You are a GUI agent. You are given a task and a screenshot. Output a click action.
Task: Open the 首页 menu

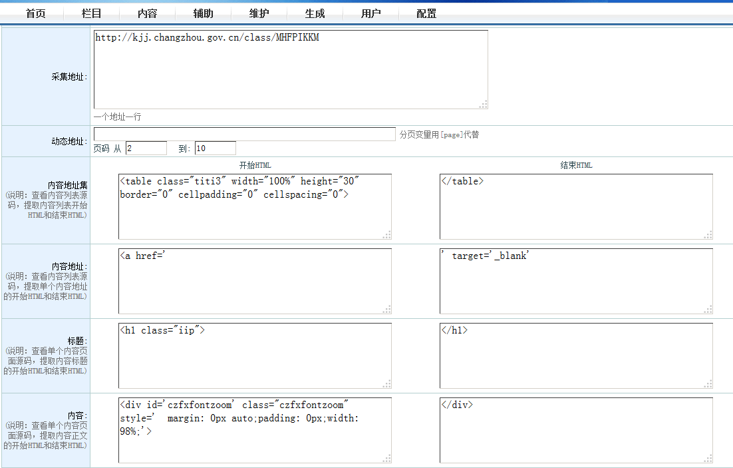point(35,13)
